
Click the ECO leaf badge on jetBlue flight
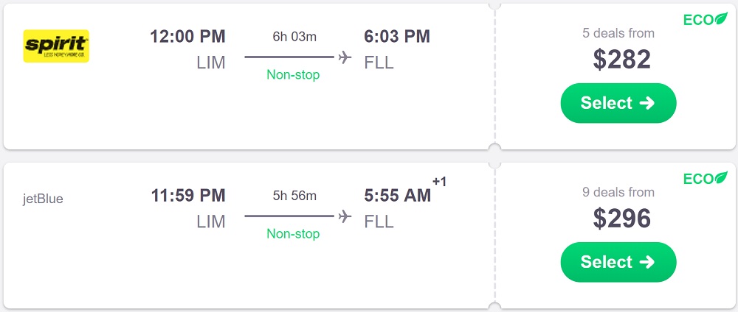tap(705, 179)
